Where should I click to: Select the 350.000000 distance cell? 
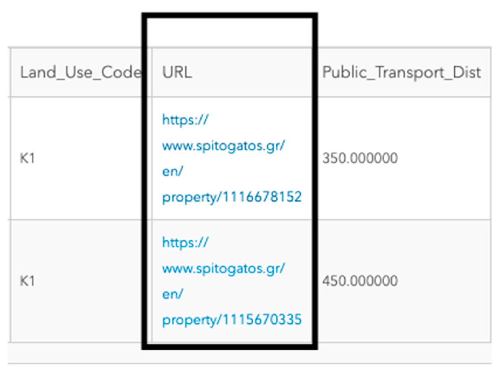(x=360, y=158)
